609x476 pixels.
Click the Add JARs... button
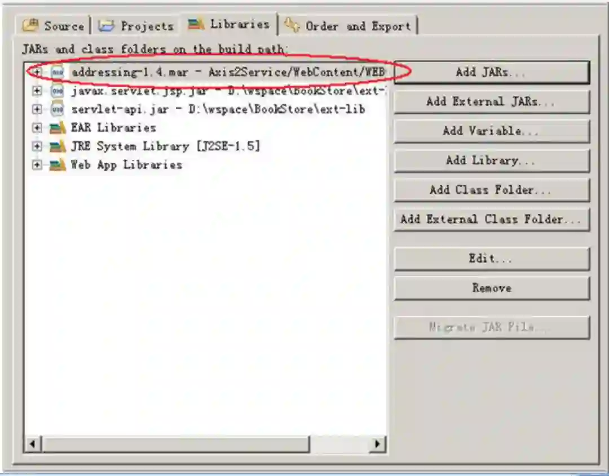point(492,72)
